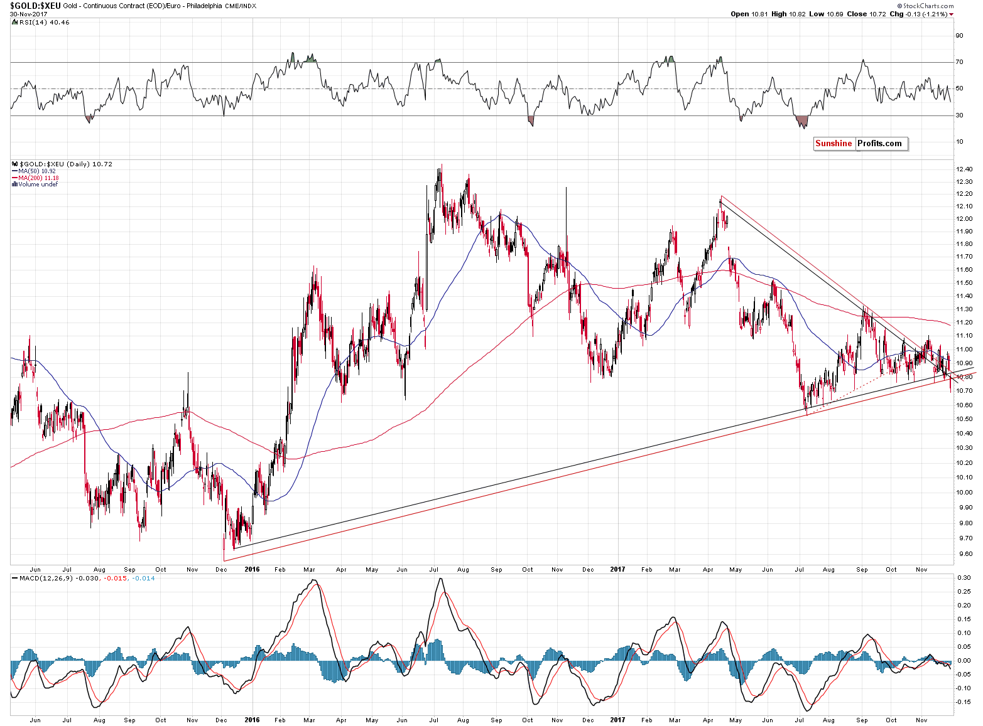Click the bold $GOLD:$XEU chart title
Viewport: 983px width, 726px height.
(x=35, y=5)
